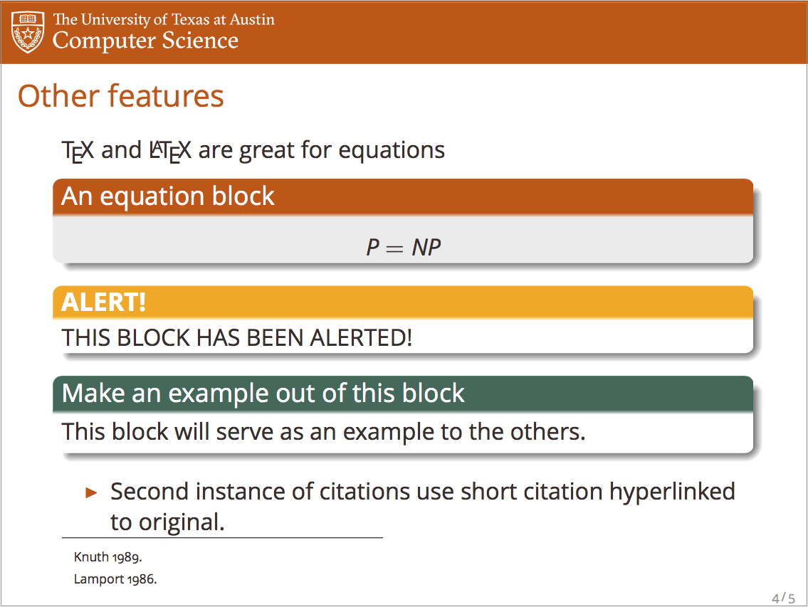
Task: Click 'The University of Texas at Austin' text
Action: pos(164,20)
